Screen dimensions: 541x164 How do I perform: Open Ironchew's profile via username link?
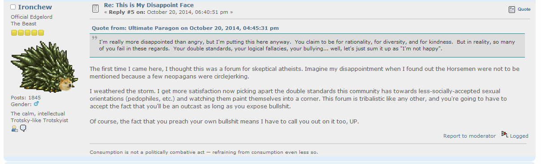tap(35, 7)
